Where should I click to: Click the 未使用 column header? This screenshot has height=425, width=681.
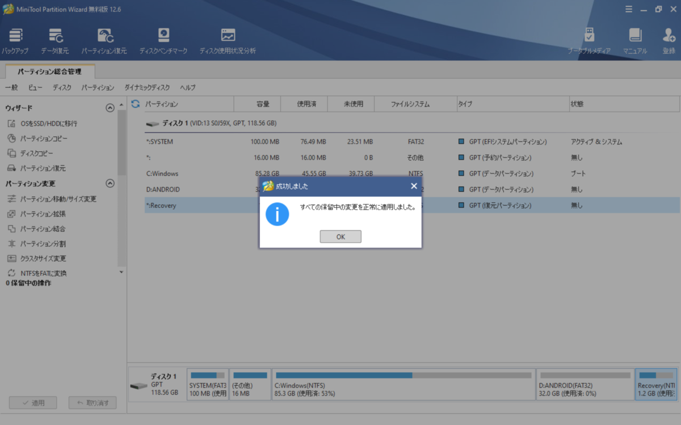351,104
